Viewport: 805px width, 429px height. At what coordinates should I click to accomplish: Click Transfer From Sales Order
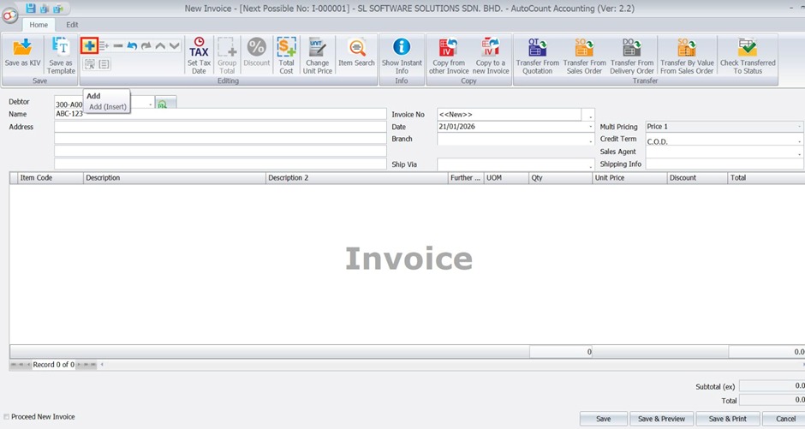[584, 55]
